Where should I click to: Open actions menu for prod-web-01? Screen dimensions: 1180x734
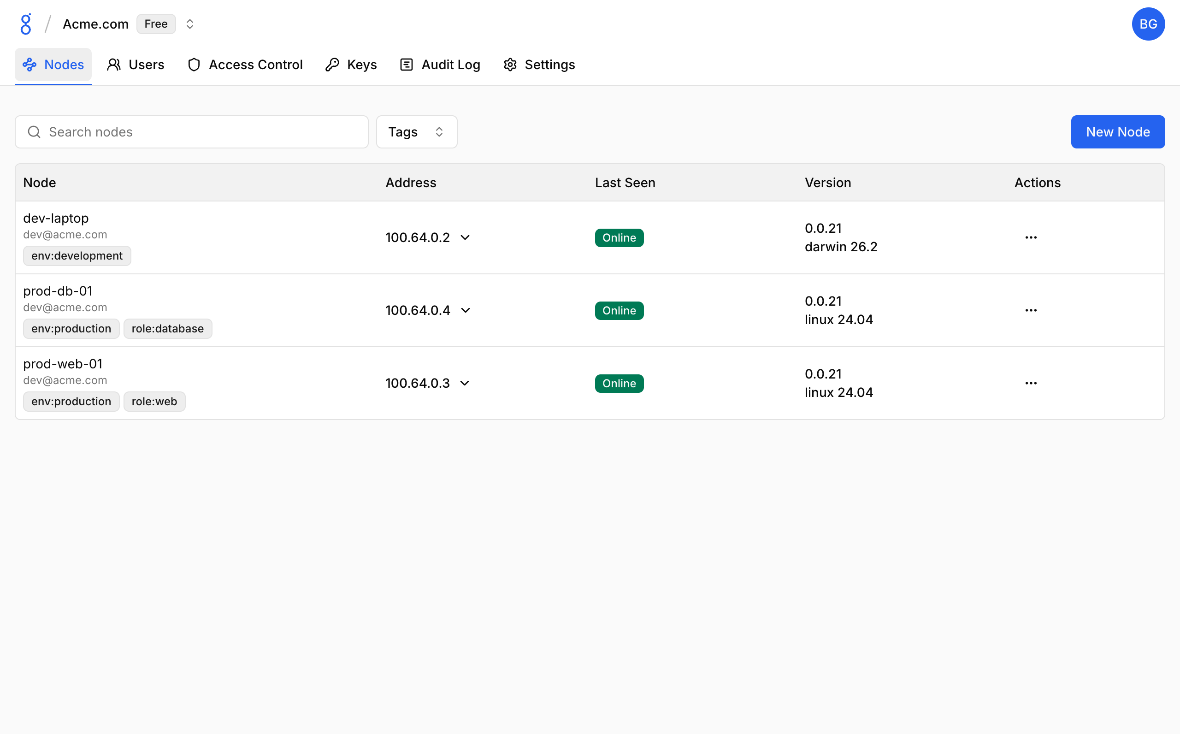pyautogui.click(x=1031, y=383)
